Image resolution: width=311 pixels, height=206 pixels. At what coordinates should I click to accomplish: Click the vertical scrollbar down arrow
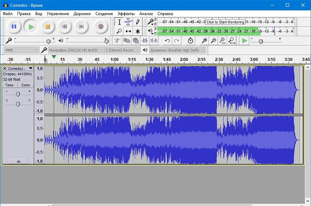(308, 201)
